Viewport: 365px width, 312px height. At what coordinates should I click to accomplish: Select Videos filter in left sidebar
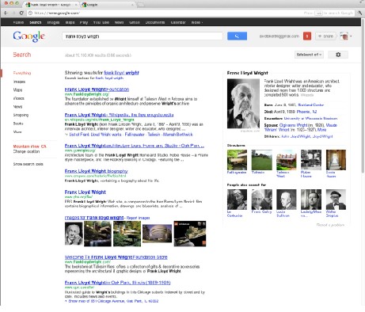point(18,98)
